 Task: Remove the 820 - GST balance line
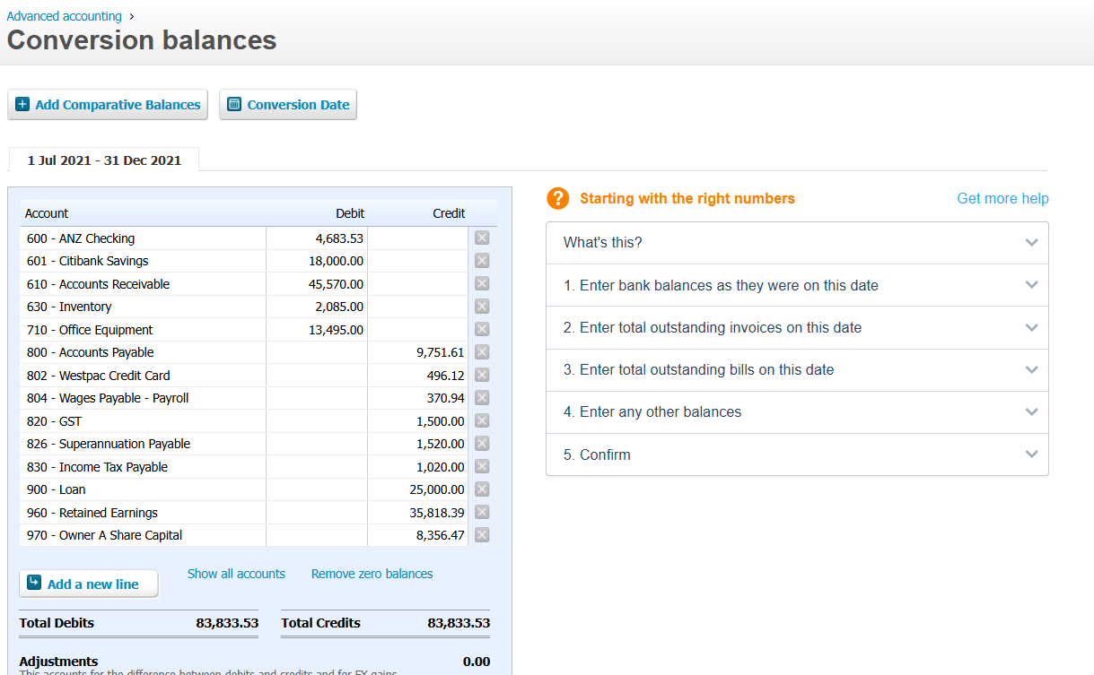tap(482, 421)
